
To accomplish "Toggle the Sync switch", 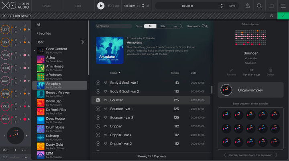I will 110,6.
